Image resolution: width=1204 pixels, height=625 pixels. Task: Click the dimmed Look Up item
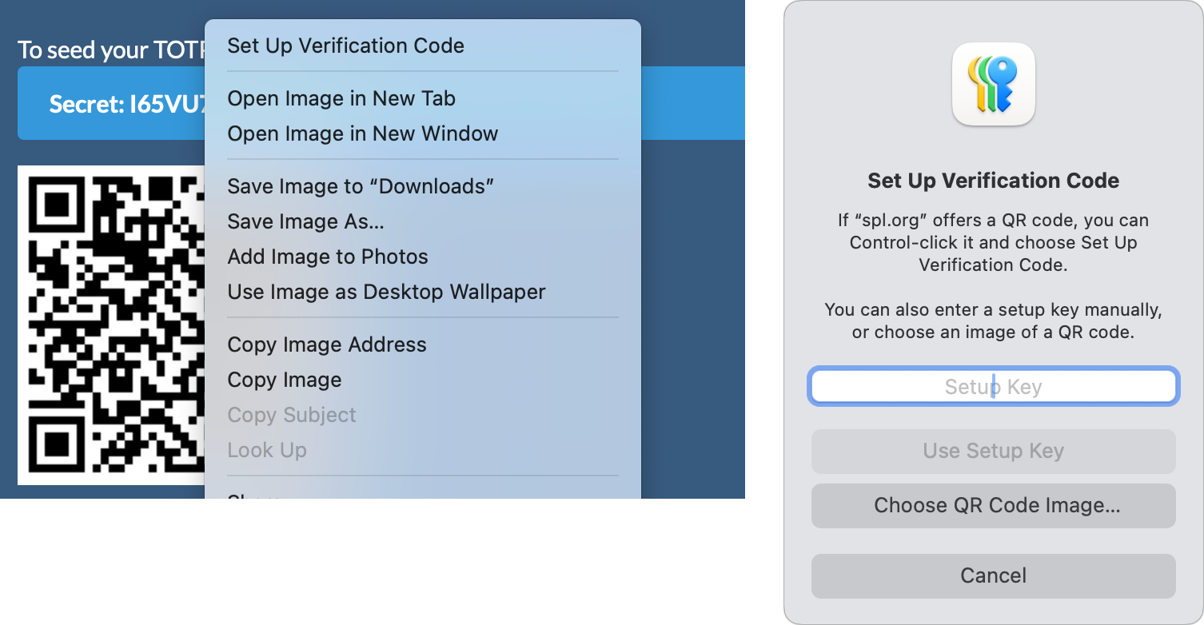tap(267, 450)
